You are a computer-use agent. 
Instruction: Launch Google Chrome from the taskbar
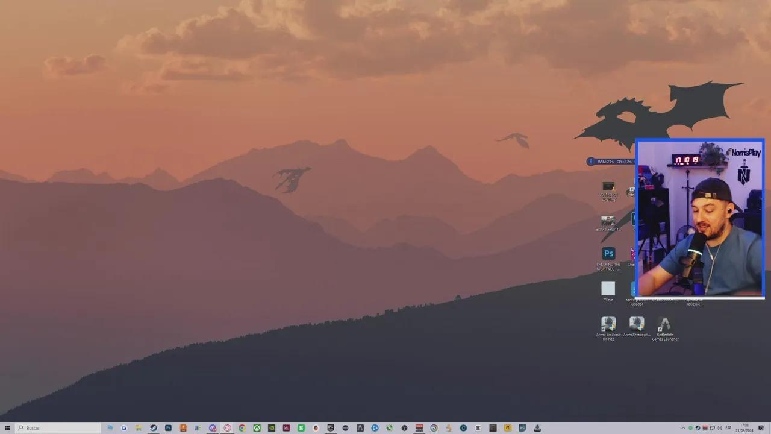[242, 428]
